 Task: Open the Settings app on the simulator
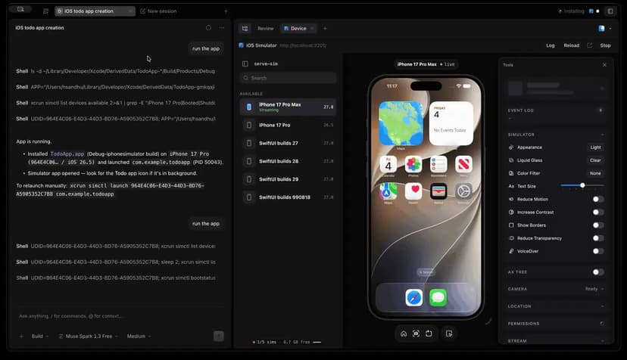coord(464,191)
